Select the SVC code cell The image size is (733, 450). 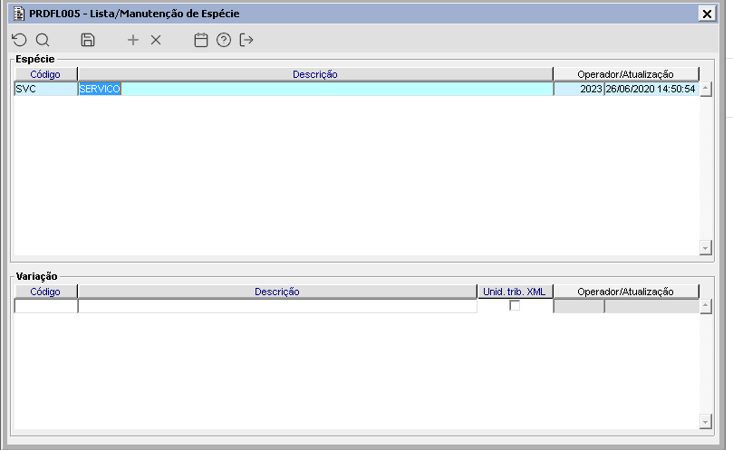[46, 89]
